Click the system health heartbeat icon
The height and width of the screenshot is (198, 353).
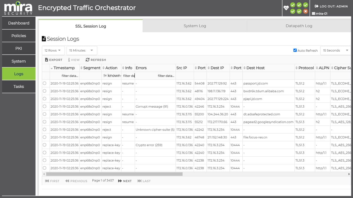[x=286, y=8]
